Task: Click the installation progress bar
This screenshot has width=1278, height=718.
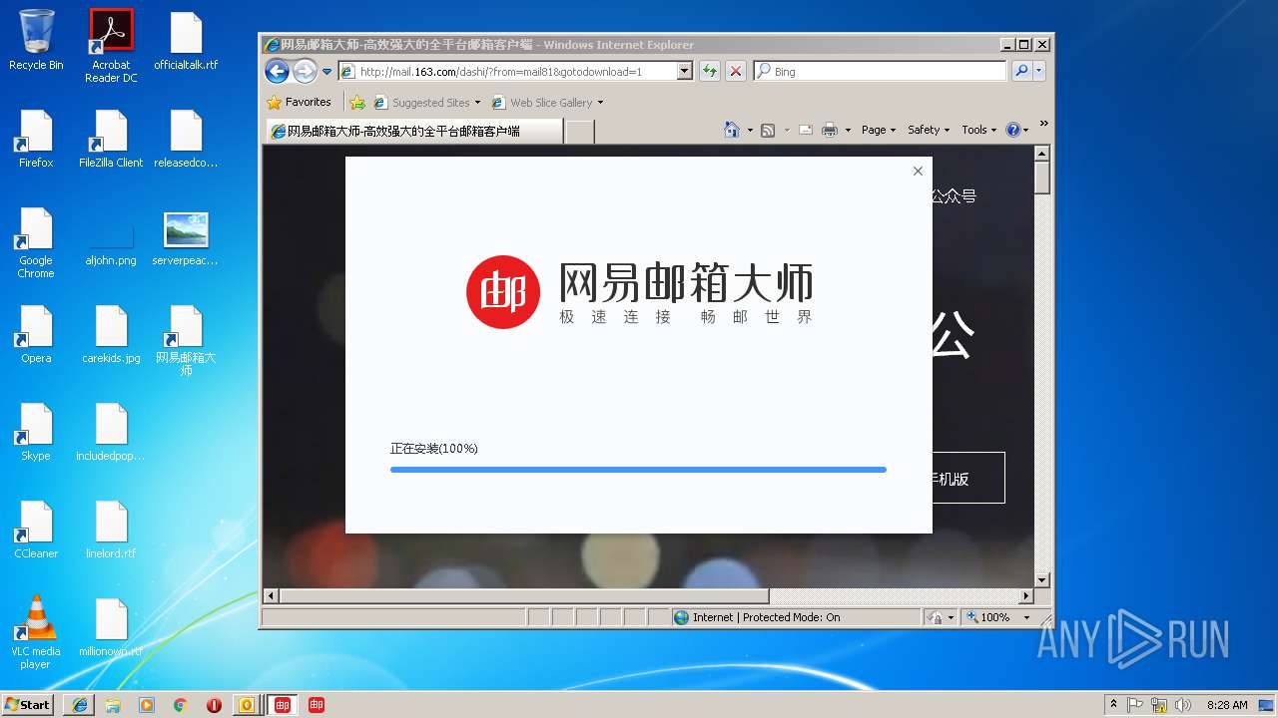Action: tap(638, 470)
